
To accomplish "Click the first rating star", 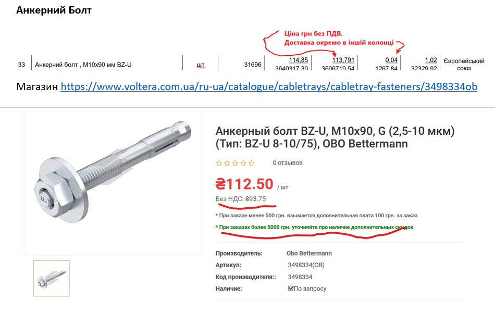I will click(x=219, y=163).
